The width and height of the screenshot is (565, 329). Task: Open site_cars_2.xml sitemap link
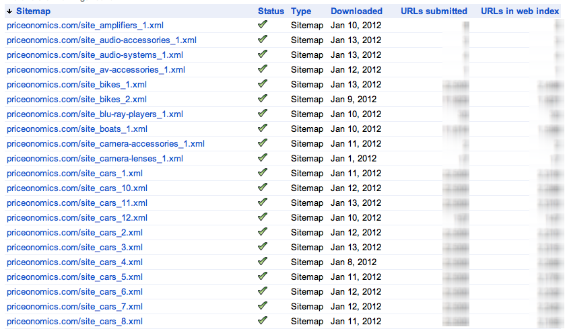click(x=75, y=233)
